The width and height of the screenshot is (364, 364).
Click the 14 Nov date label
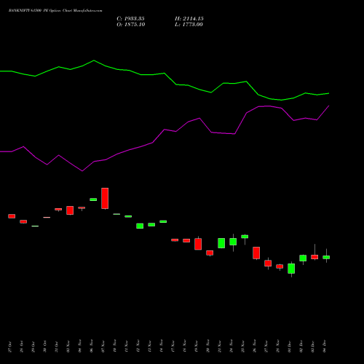[x=162, y=347]
